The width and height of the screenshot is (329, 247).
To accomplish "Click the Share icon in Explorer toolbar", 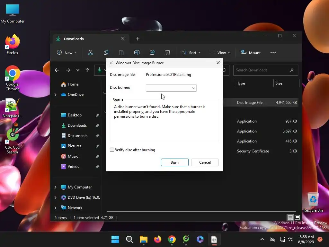I will [152, 52].
